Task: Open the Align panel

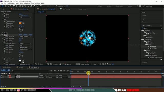Action: tap(143, 19)
